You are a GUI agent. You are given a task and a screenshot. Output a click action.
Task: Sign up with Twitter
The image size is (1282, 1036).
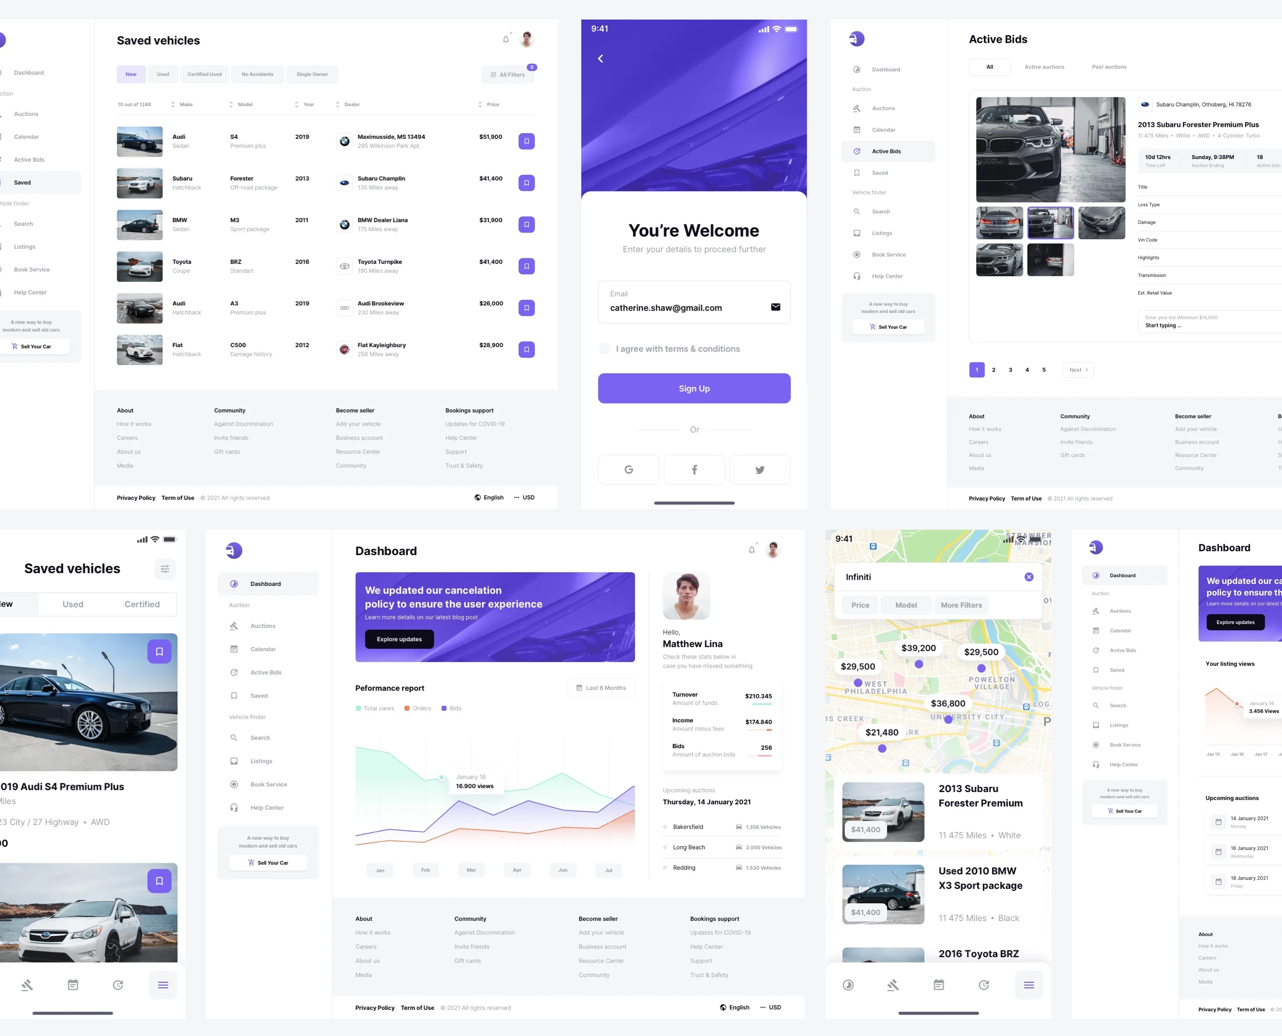759,470
